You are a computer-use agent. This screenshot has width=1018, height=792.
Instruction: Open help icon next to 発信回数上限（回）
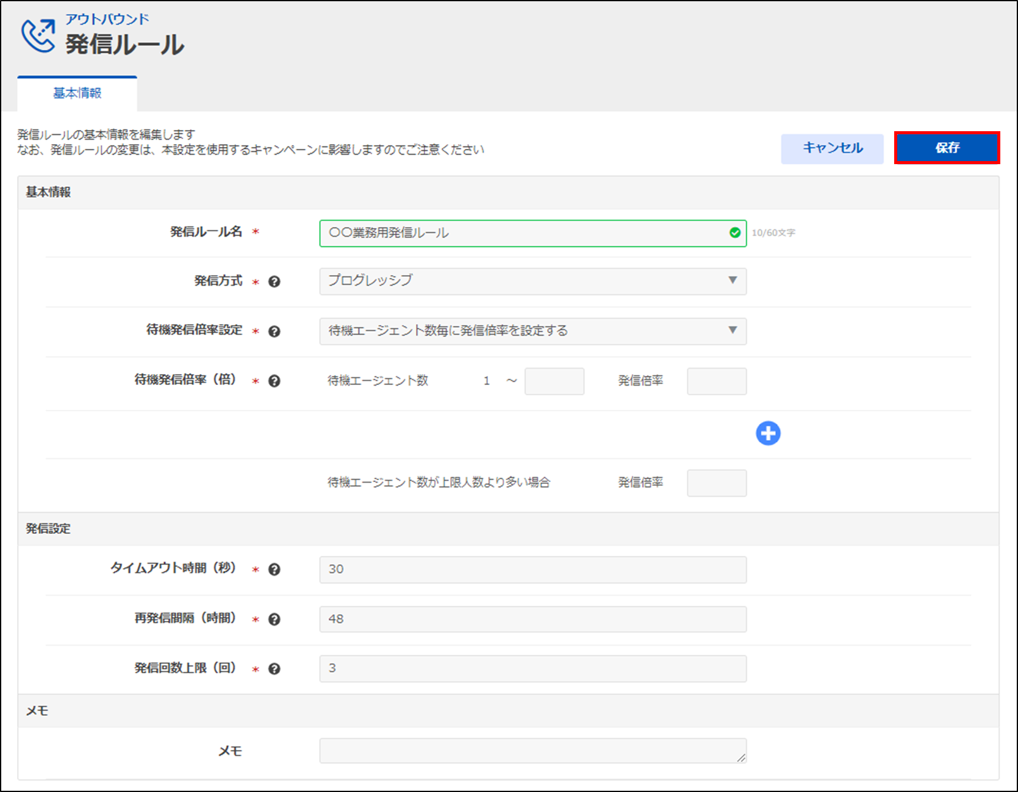click(274, 669)
